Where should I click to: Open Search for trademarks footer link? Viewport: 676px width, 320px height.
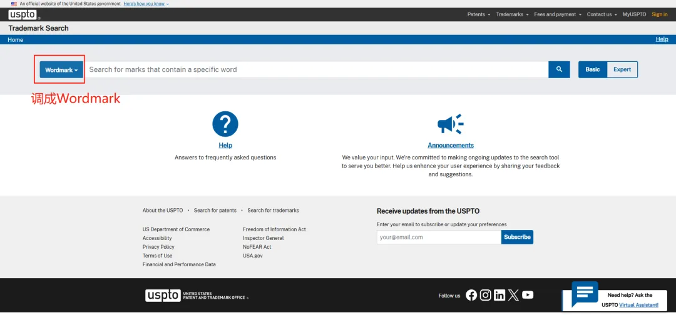273,210
